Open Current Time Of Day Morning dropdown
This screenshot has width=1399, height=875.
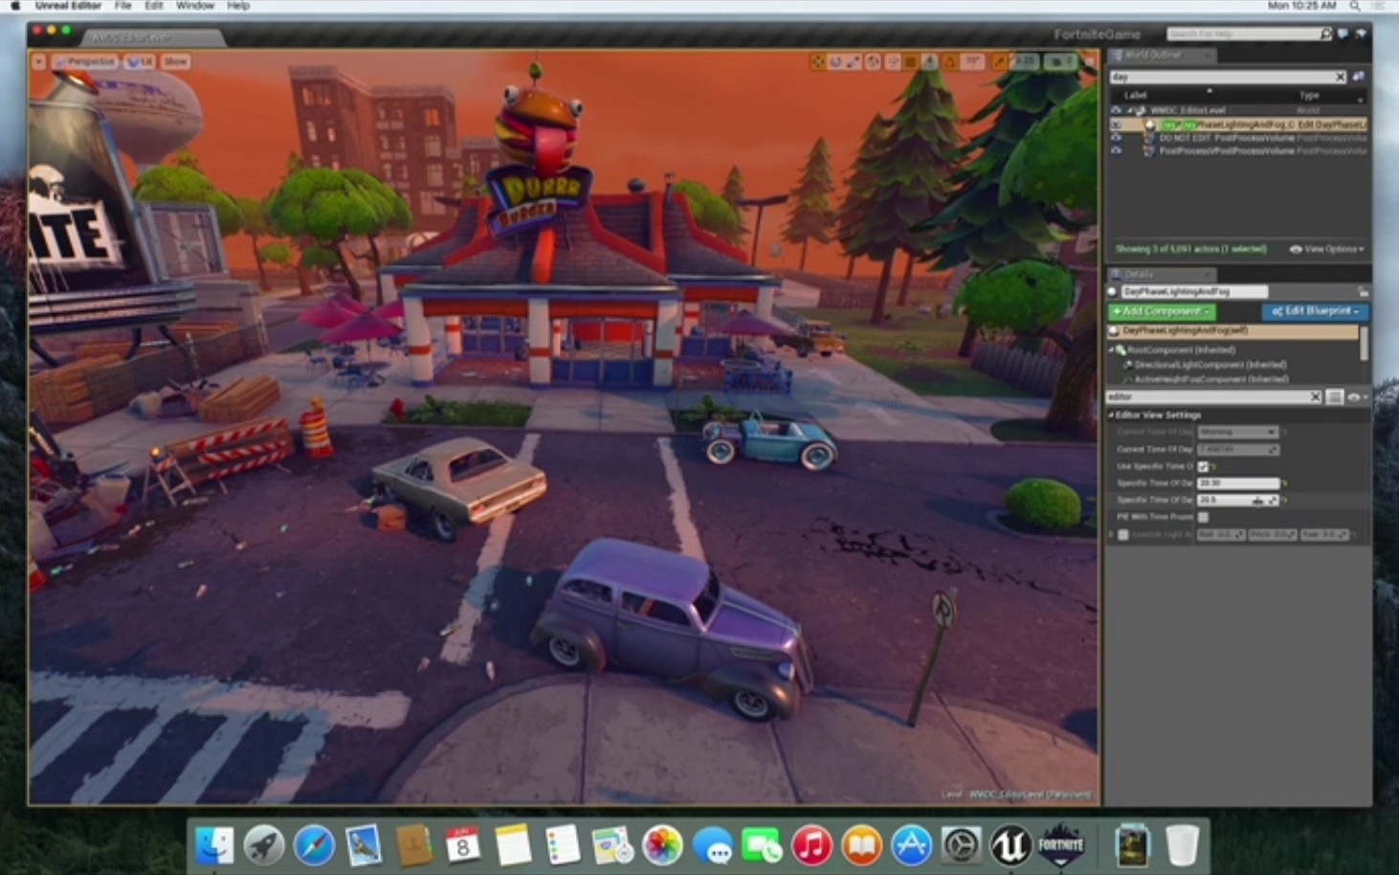pyautogui.click(x=1238, y=432)
